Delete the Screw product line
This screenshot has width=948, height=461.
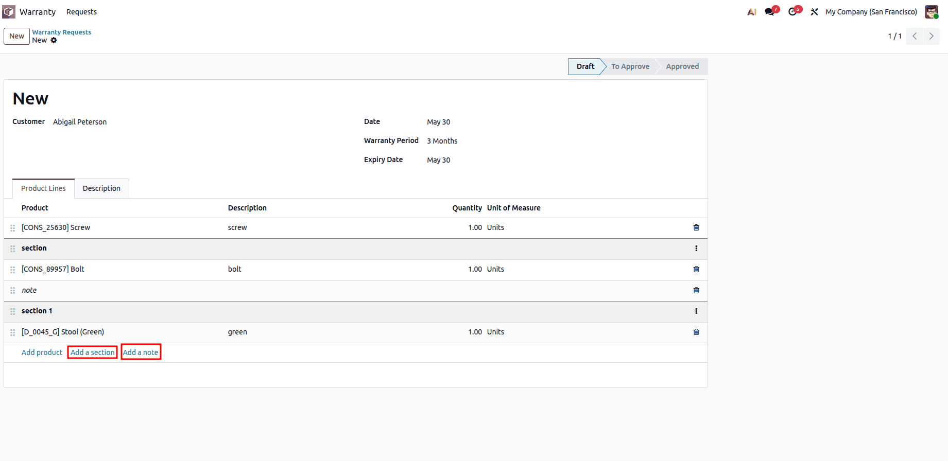click(x=696, y=227)
